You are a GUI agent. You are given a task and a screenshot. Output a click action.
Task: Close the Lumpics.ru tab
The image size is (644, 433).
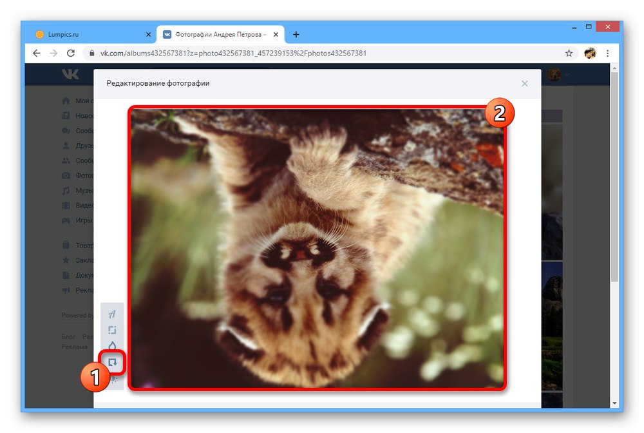pyautogui.click(x=148, y=35)
